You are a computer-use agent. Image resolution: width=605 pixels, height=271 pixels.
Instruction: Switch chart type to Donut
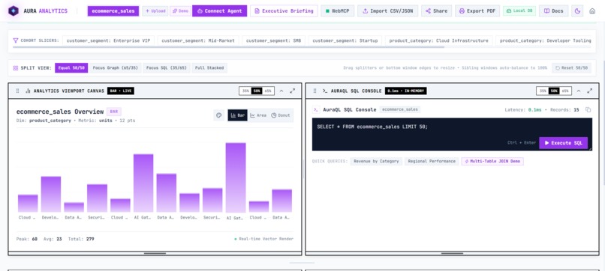click(x=281, y=115)
